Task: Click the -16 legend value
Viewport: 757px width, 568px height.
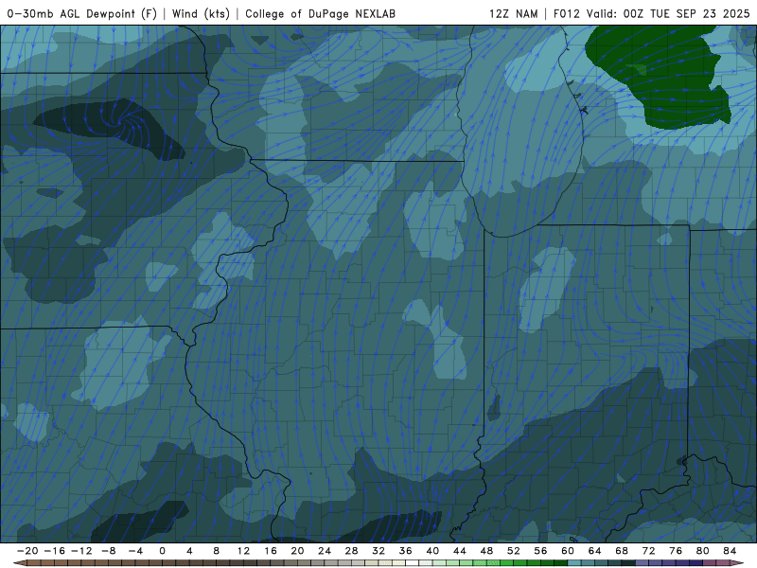Action: (54, 551)
